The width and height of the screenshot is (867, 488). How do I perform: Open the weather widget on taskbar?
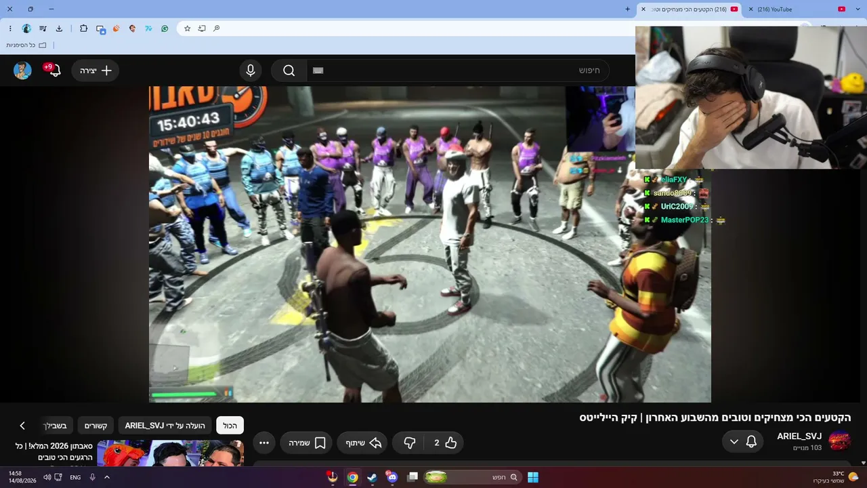(836, 477)
